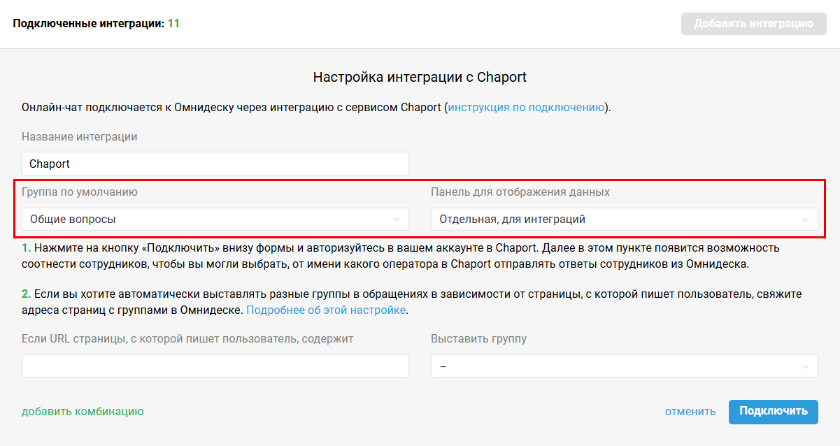The height and width of the screenshot is (446, 840).
Task: Click the 'отменить' link
Action: (690, 411)
